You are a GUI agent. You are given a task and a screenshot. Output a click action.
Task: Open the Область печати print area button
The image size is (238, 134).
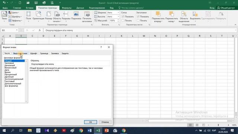[57, 17]
